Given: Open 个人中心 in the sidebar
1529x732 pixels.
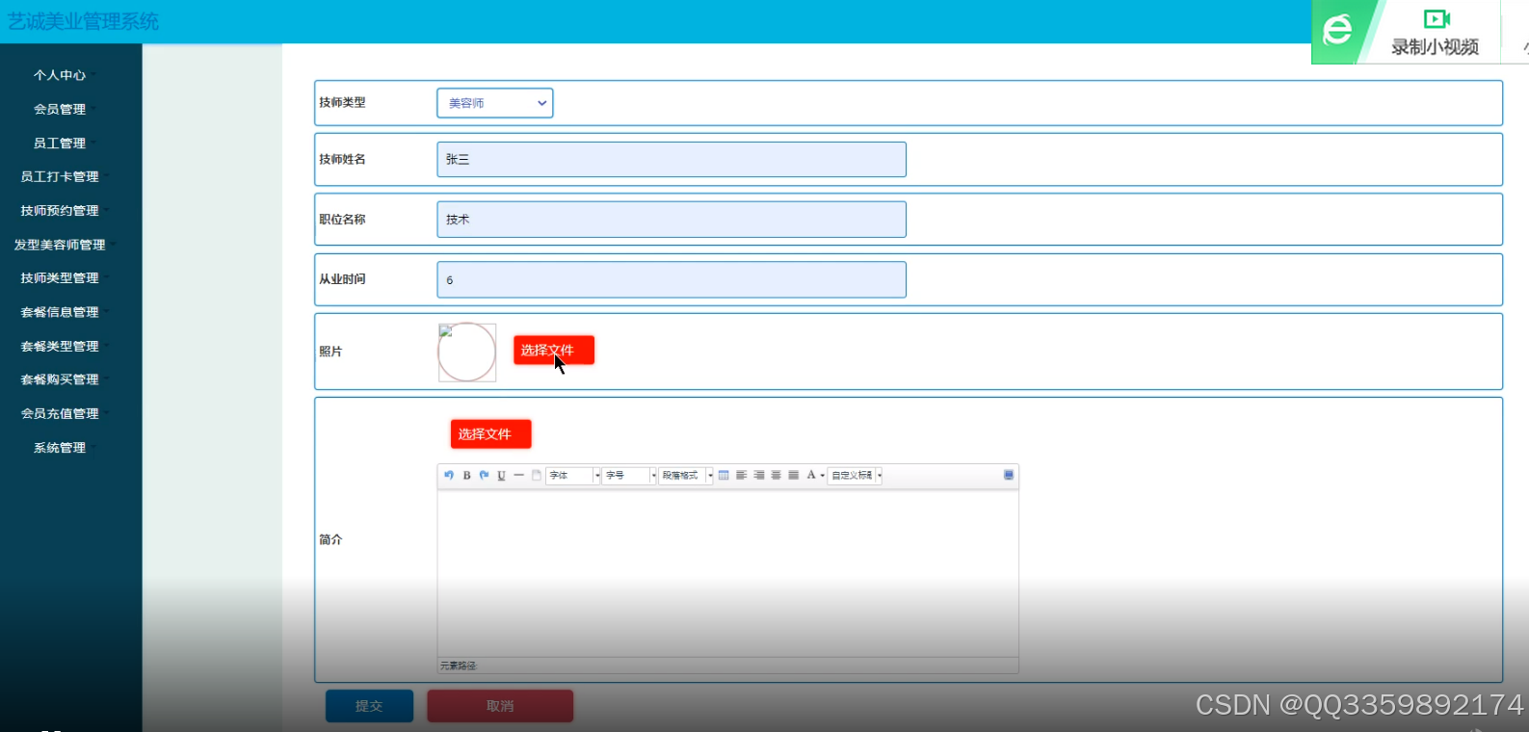Looking at the screenshot, I should 60,75.
